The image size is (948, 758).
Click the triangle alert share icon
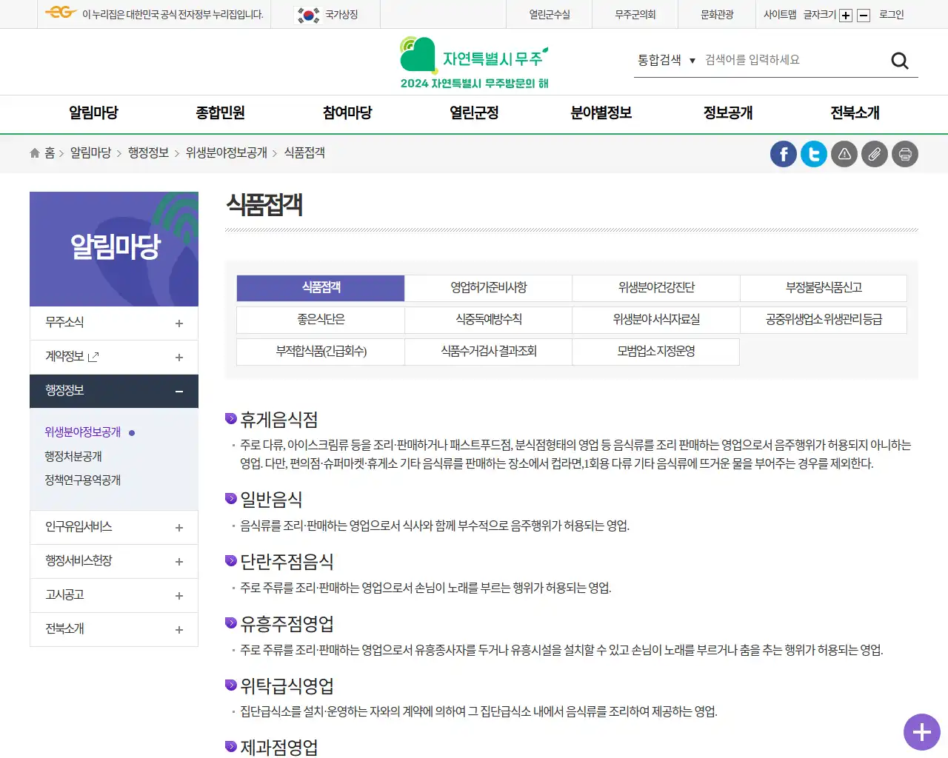coord(844,154)
